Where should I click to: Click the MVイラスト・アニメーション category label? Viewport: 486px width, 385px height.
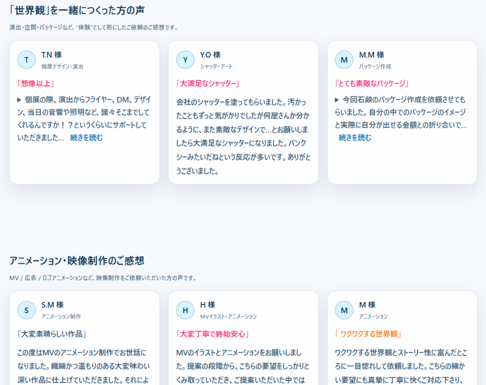pos(228,317)
